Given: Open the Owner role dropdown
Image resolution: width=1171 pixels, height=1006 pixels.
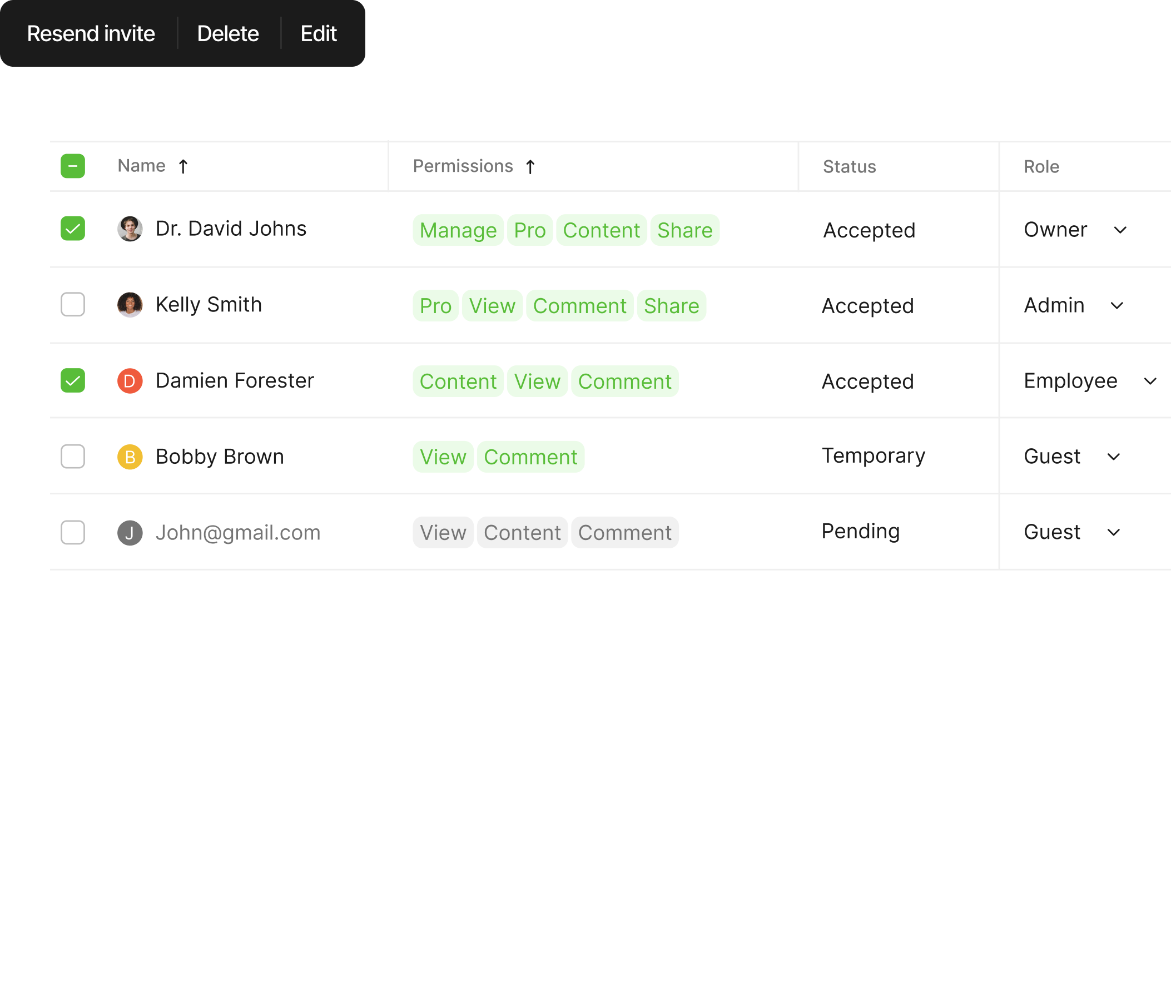Looking at the screenshot, I should coord(1120,230).
